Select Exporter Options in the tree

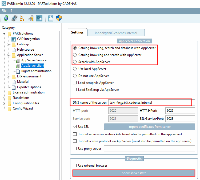29,87
